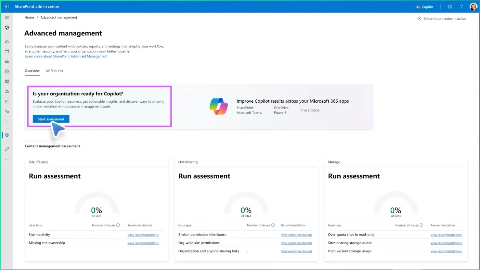This screenshot has width=480, height=270.
Task: Show all navigation items via bottom ellipsis
Action: coord(7,159)
